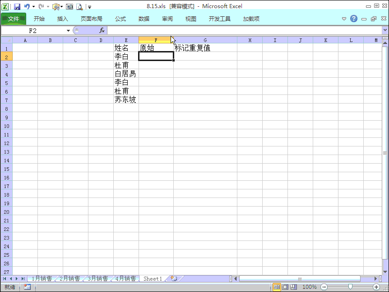Expand the formula bar with the right-end arrow

(385, 30)
